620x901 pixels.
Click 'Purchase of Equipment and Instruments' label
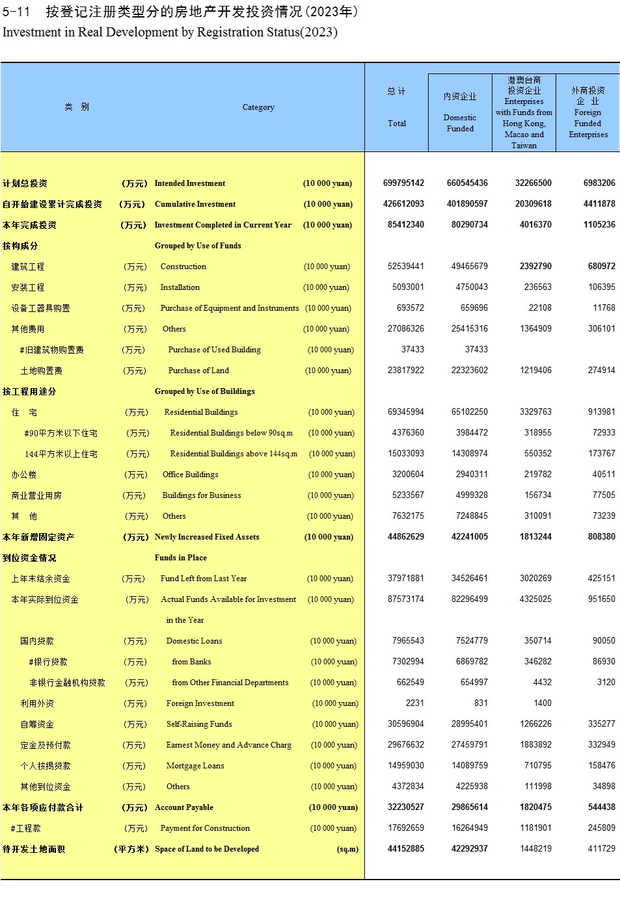pyautogui.click(x=230, y=308)
